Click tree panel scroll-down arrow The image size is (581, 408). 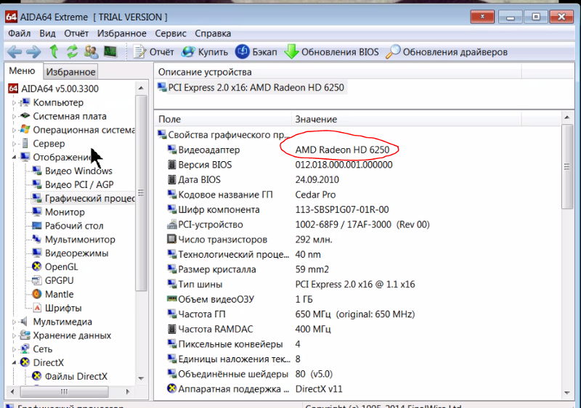(x=141, y=378)
